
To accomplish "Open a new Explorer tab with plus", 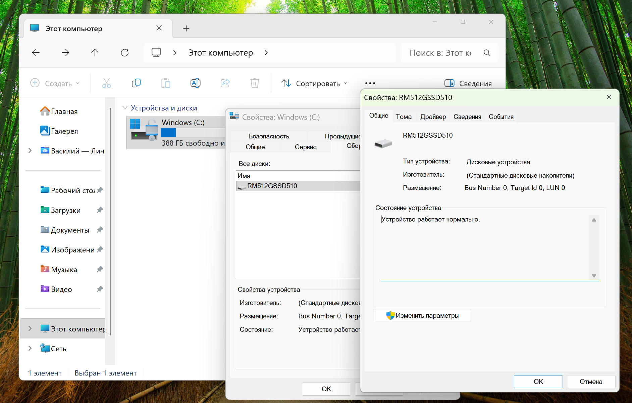I will (186, 29).
